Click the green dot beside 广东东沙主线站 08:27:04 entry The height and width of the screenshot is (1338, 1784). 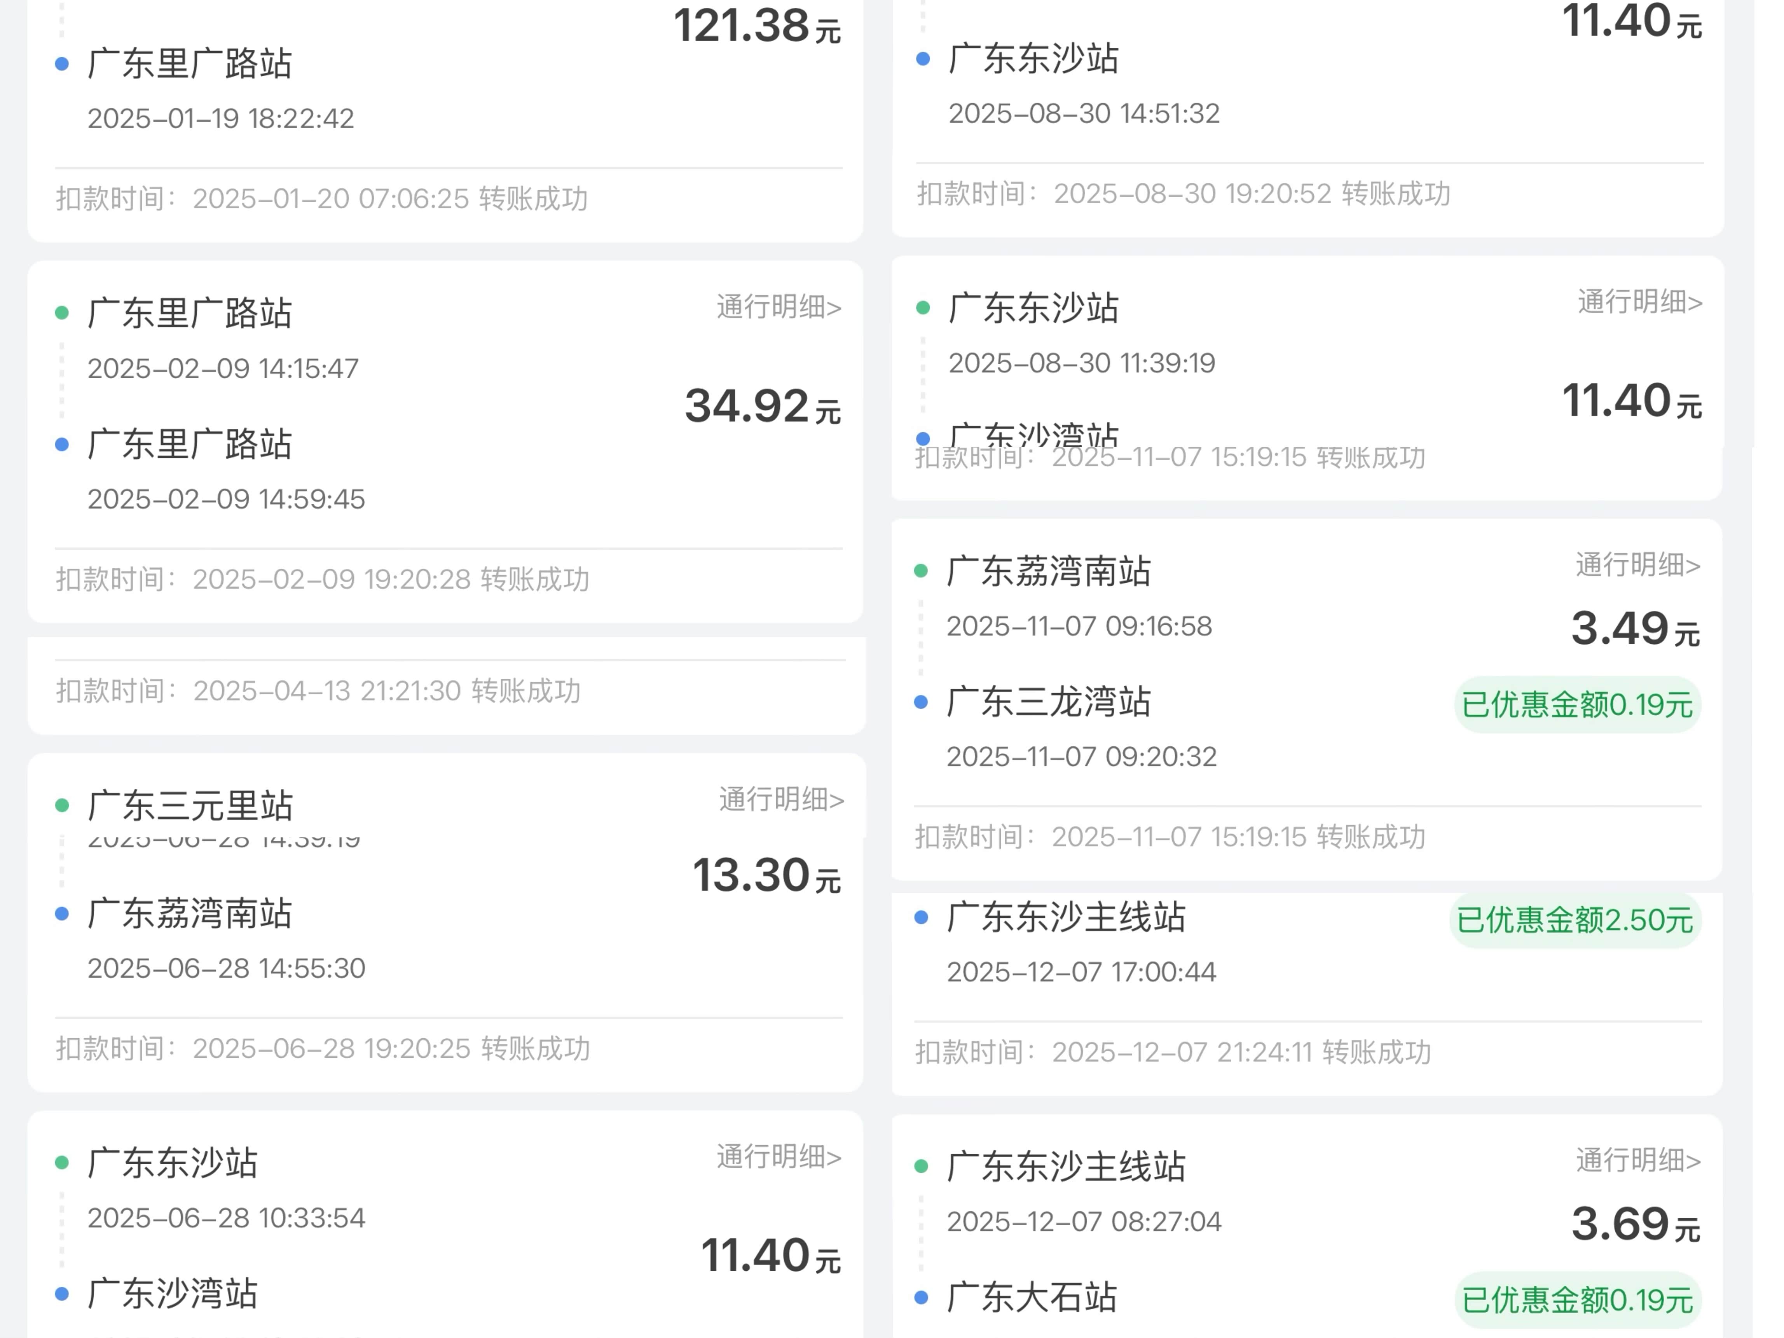point(921,1166)
